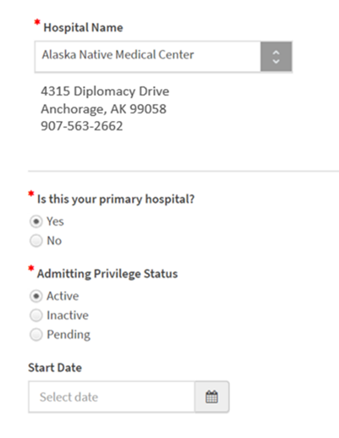Click the phone number 907-563-2662

pyautogui.click(x=82, y=126)
